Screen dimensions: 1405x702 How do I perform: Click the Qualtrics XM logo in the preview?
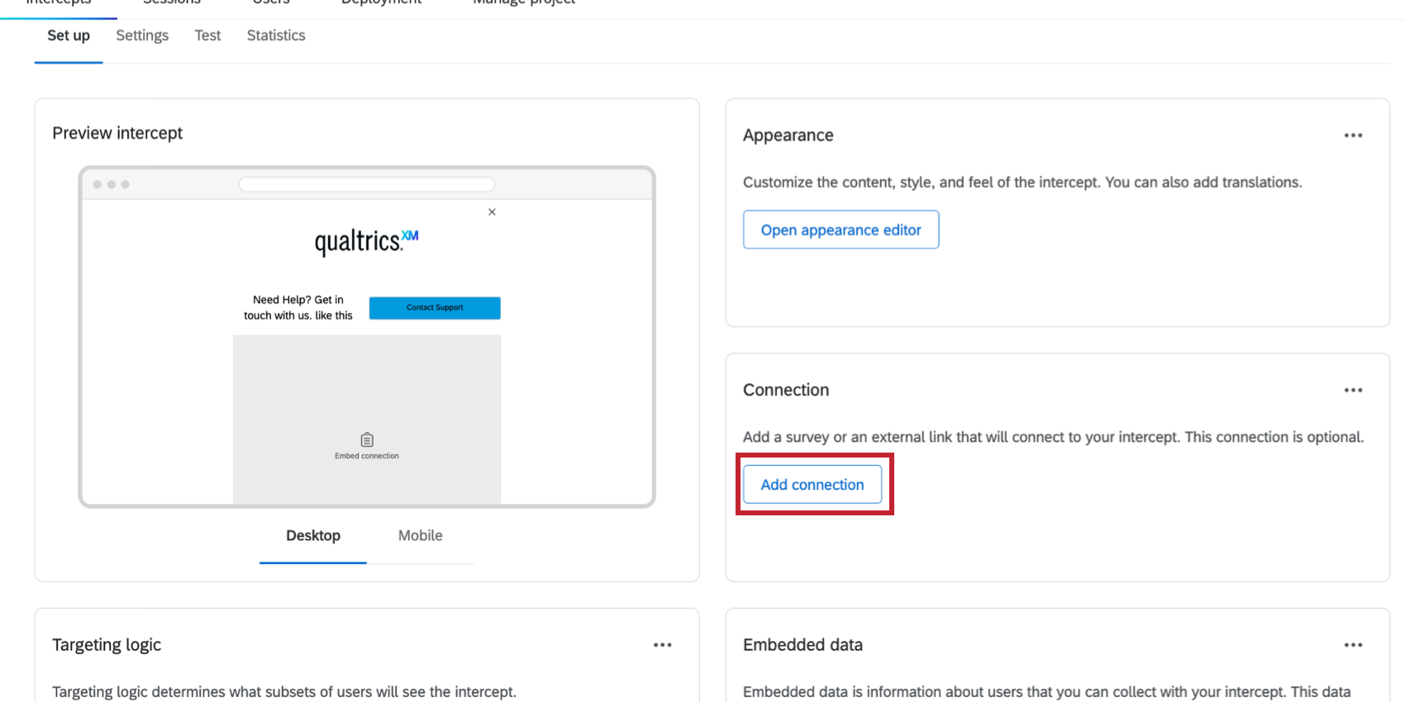pos(367,241)
